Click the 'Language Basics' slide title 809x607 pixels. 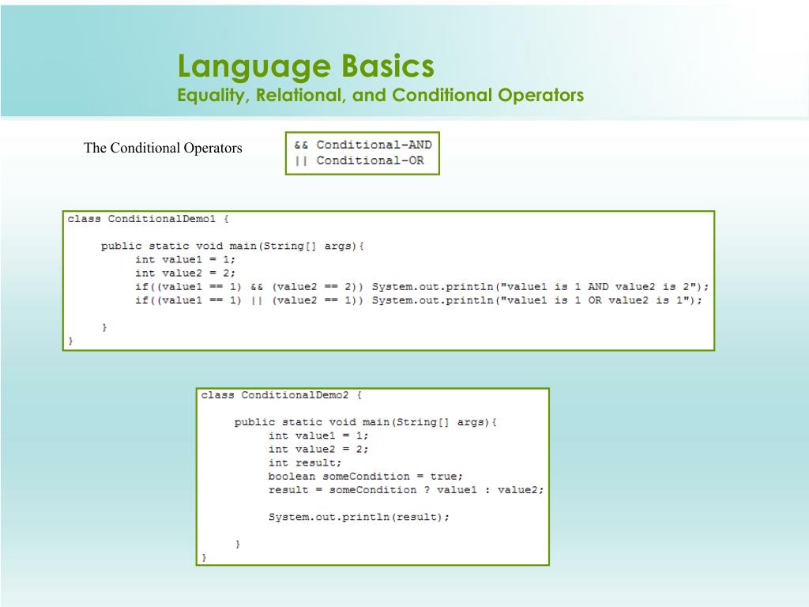[x=306, y=67]
